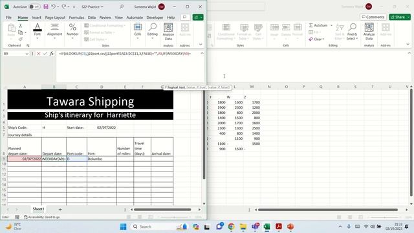Click Analyze Data in the left window
The height and width of the screenshot is (233, 414).
tap(168, 32)
